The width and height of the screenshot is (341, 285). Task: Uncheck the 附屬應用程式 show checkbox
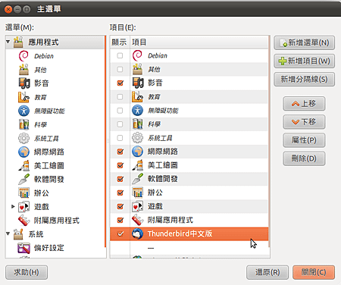click(x=120, y=220)
